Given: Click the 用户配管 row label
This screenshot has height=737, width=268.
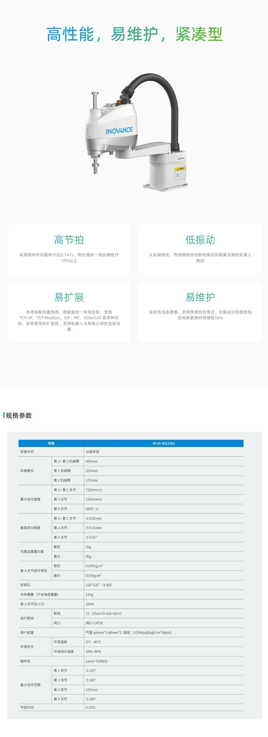Looking at the screenshot, I should tap(27, 633).
